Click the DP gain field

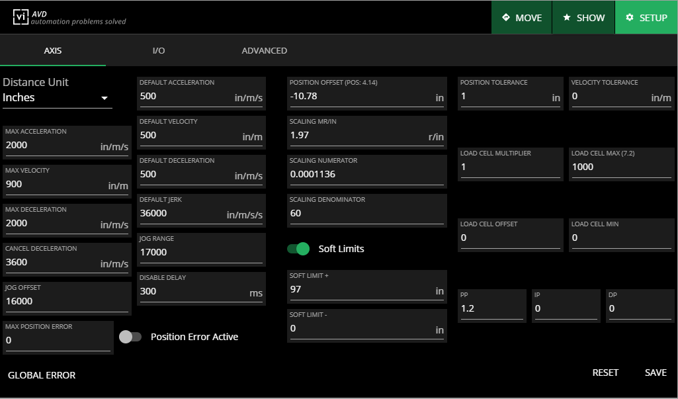click(x=640, y=306)
